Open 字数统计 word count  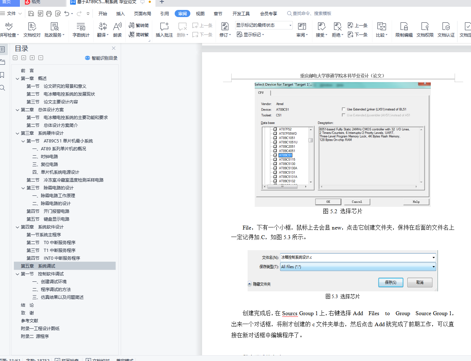[x=81, y=30]
